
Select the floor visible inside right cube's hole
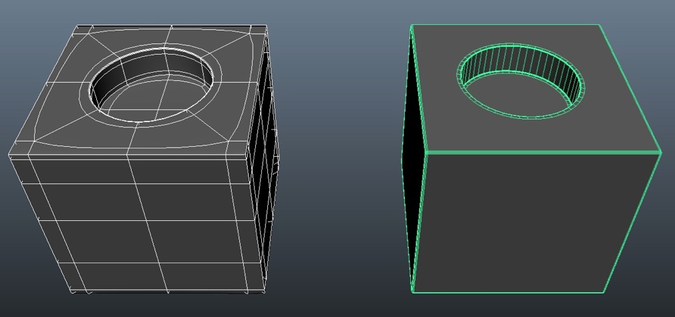(515, 100)
